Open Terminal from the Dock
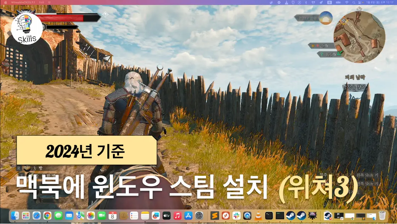This screenshot has width=397, height=224. click(x=268, y=216)
